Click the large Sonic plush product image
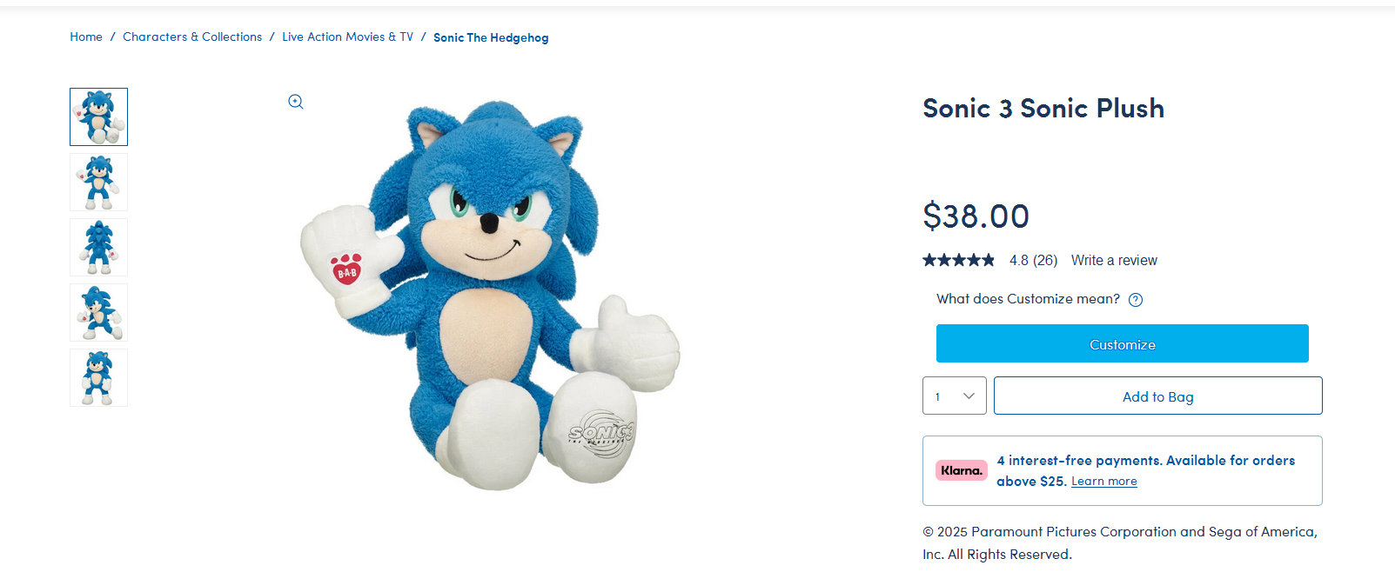 click(x=492, y=296)
